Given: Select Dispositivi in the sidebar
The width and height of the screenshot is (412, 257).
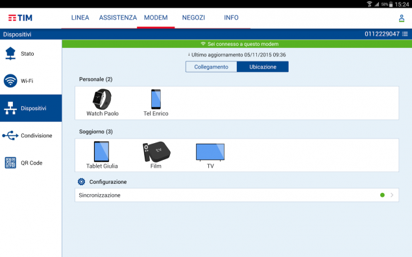Looking at the screenshot, I should click(30, 108).
